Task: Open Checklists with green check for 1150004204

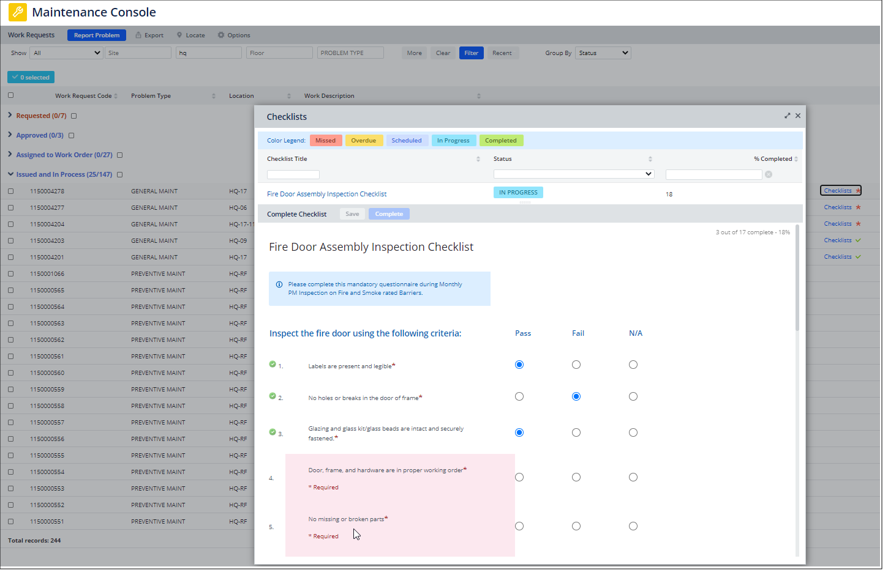Action: (839, 223)
